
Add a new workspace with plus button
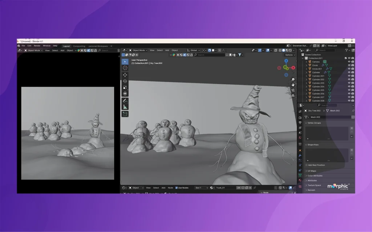pyautogui.click(x=111, y=46)
